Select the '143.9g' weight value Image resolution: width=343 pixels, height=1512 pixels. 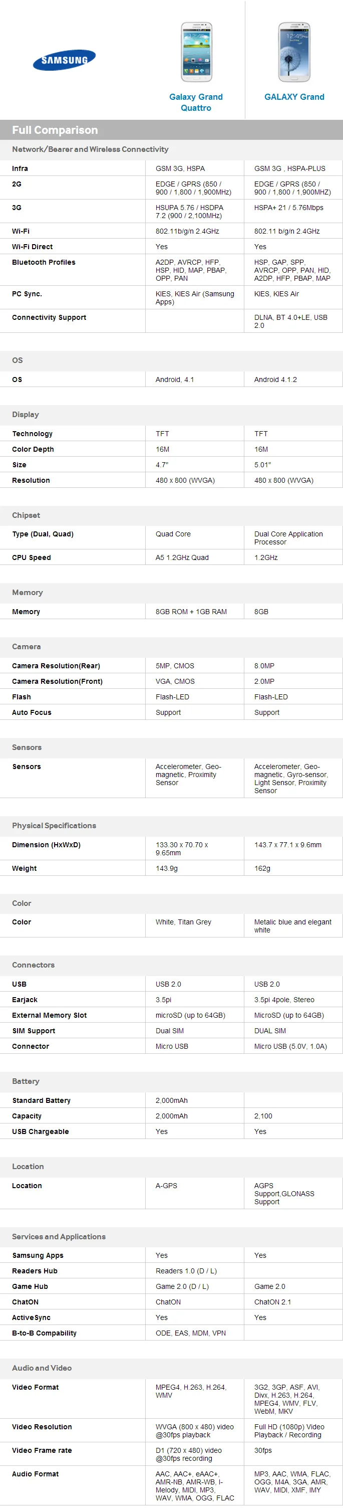(167, 869)
